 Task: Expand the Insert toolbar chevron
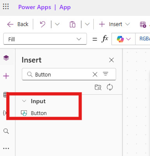point(127,24)
